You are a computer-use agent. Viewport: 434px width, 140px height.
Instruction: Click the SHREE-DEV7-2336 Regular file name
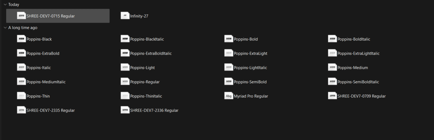(x=154, y=110)
